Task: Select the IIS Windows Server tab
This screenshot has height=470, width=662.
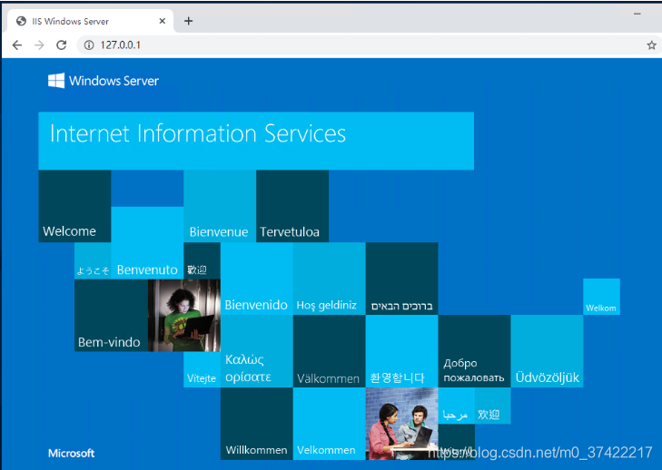Action: coord(90,21)
